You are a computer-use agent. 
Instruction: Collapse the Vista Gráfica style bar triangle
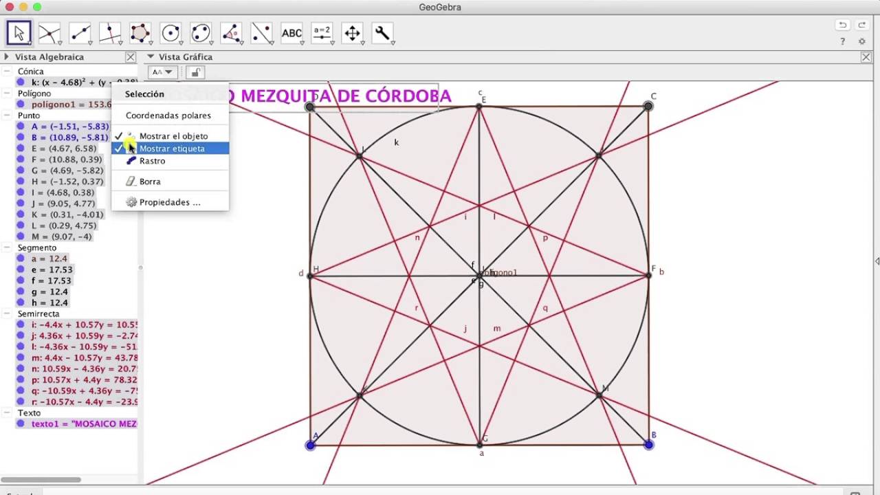coord(151,57)
